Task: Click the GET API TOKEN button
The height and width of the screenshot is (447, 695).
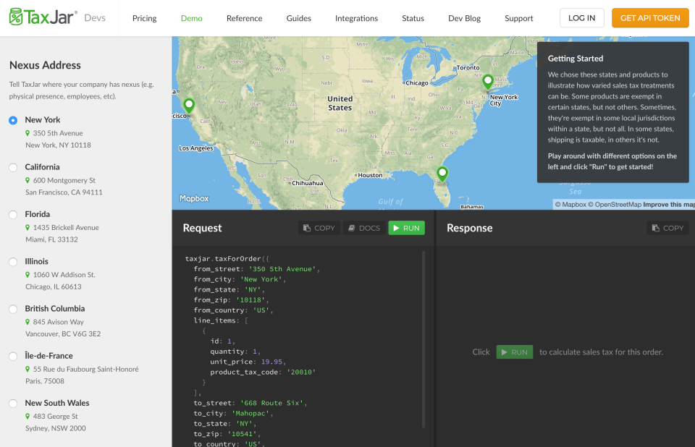Action: (x=650, y=17)
